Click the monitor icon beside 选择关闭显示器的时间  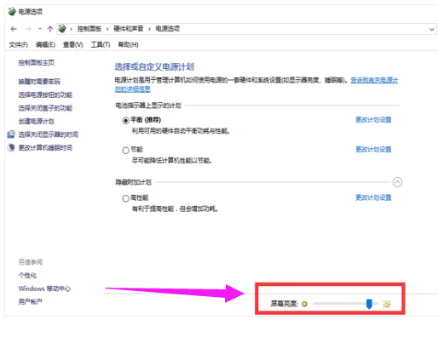[x=11, y=134]
